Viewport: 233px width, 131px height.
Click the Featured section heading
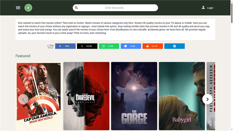click(x=23, y=56)
